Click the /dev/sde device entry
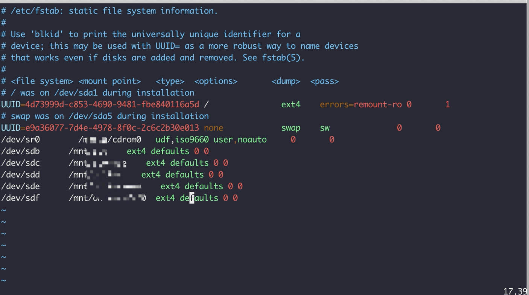Screen dimensions: 529x295 pyautogui.click(x=20, y=186)
